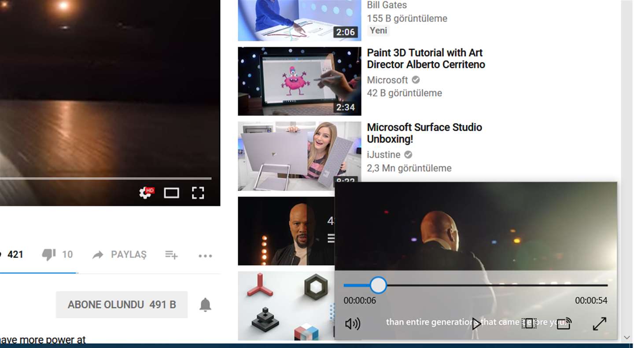Click the zoom-to-fill icon in mini player
Screen dimensions: 634x348
pyautogui.click(x=529, y=324)
